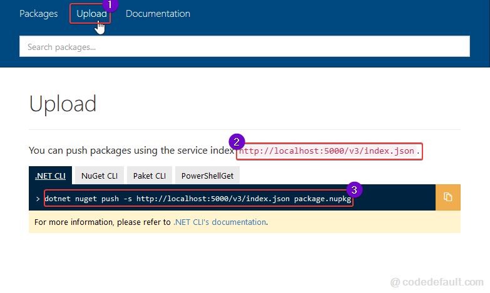Click the command prompt arrow symbol
Viewport: 490px width, 293px height.
[x=38, y=199]
